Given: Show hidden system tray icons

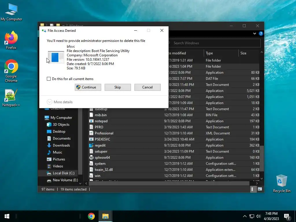Looking at the screenshot, I should pos(245,216).
